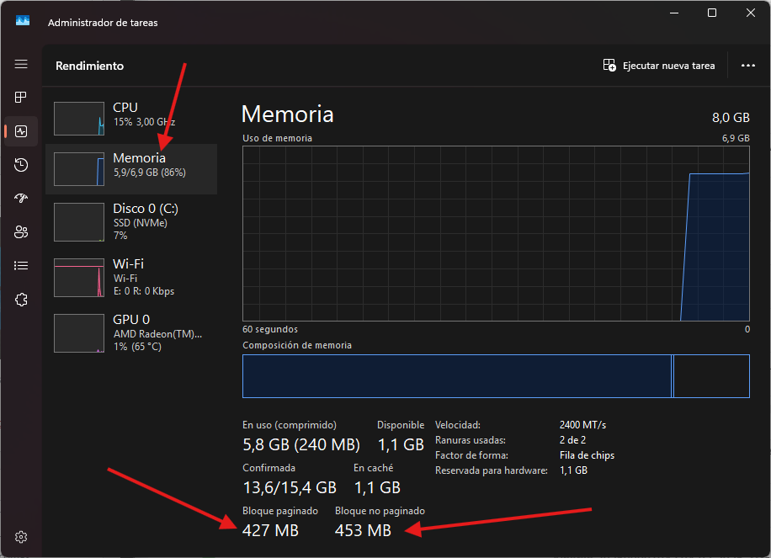Screen dimensions: 771x558
Task: Click the 6,9 GB graph scale label
Action: (x=736, y=138)
